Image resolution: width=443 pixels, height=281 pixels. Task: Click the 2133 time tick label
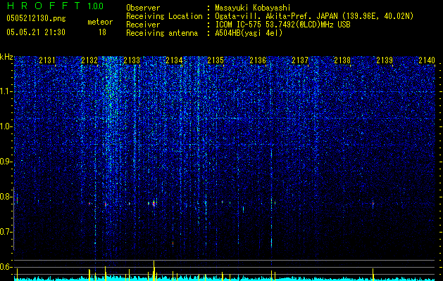132,60
